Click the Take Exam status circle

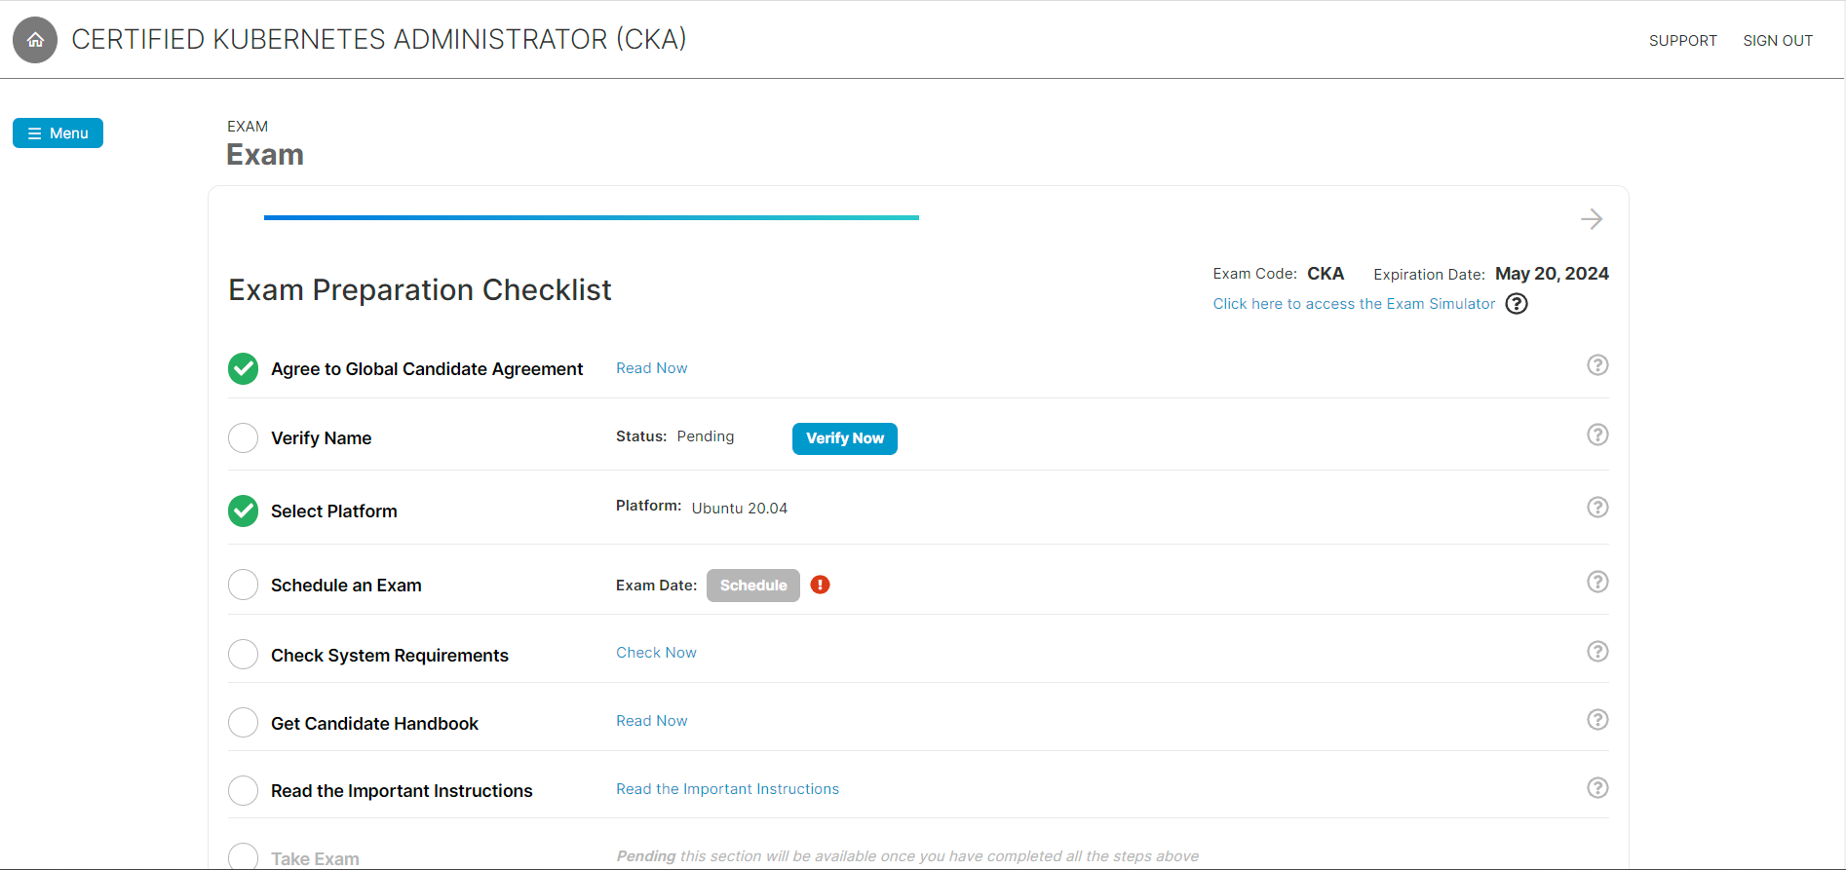point(244,857)
